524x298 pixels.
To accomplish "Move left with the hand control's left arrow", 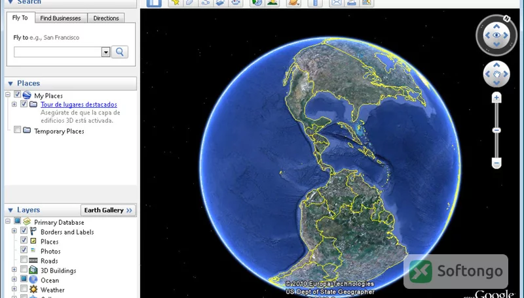I will coord(487,74).
